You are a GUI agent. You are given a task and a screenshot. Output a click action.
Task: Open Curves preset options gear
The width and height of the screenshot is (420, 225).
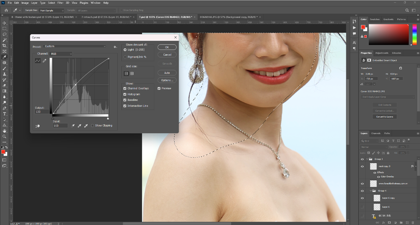[x=115, y=46]
